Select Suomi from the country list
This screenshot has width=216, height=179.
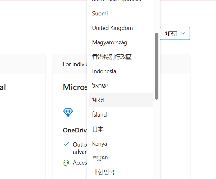tap(121, 13)
